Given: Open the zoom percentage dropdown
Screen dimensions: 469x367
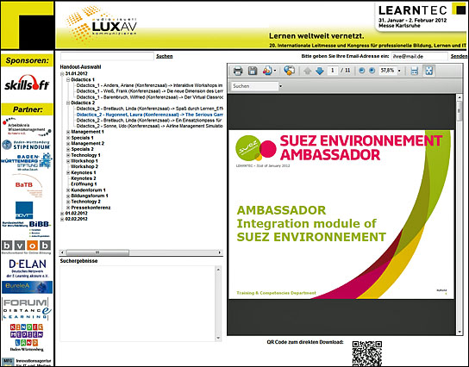Looking at the screenshot, I should [399, 71].
